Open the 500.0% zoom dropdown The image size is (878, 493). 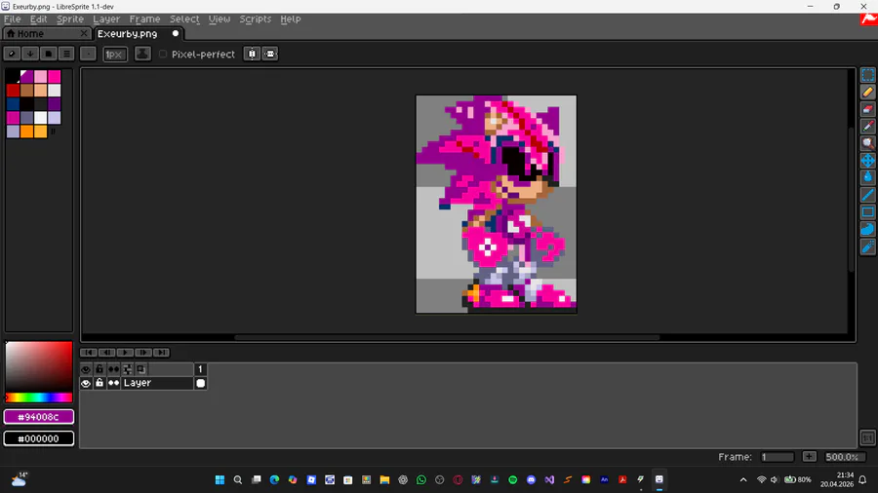click(x=845, y=457)
